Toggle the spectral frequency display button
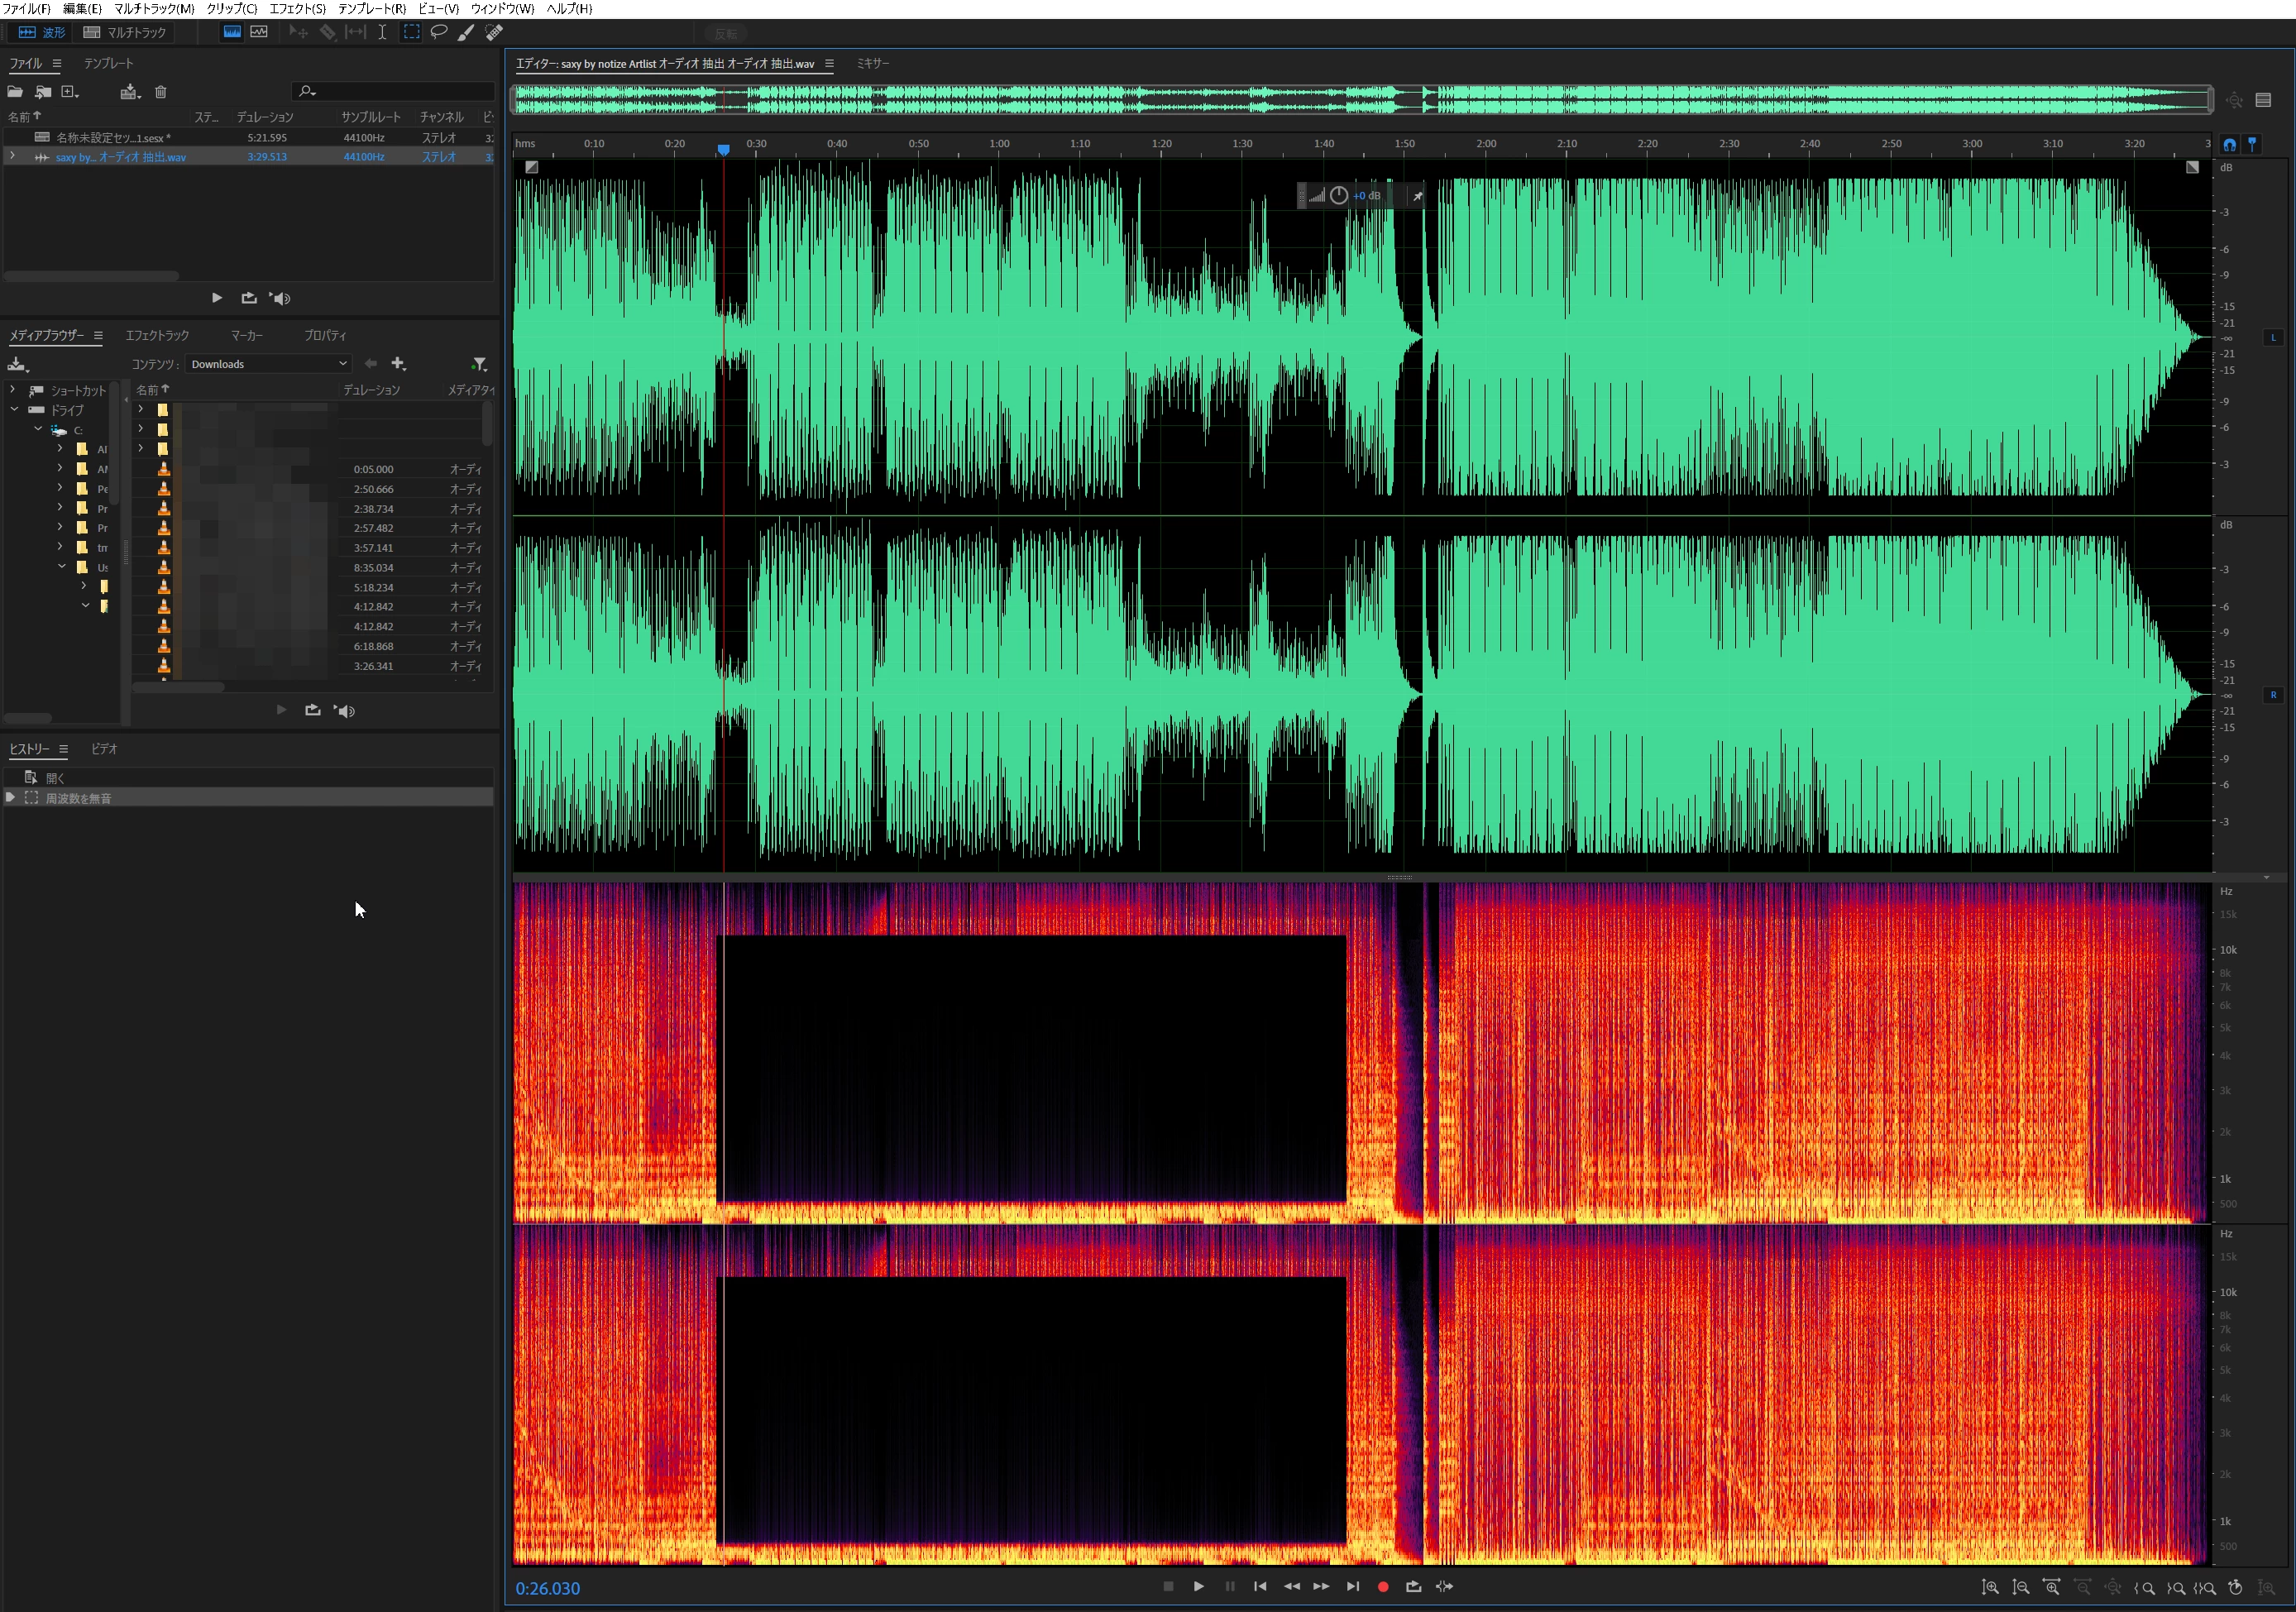 (x=232, y=32)
